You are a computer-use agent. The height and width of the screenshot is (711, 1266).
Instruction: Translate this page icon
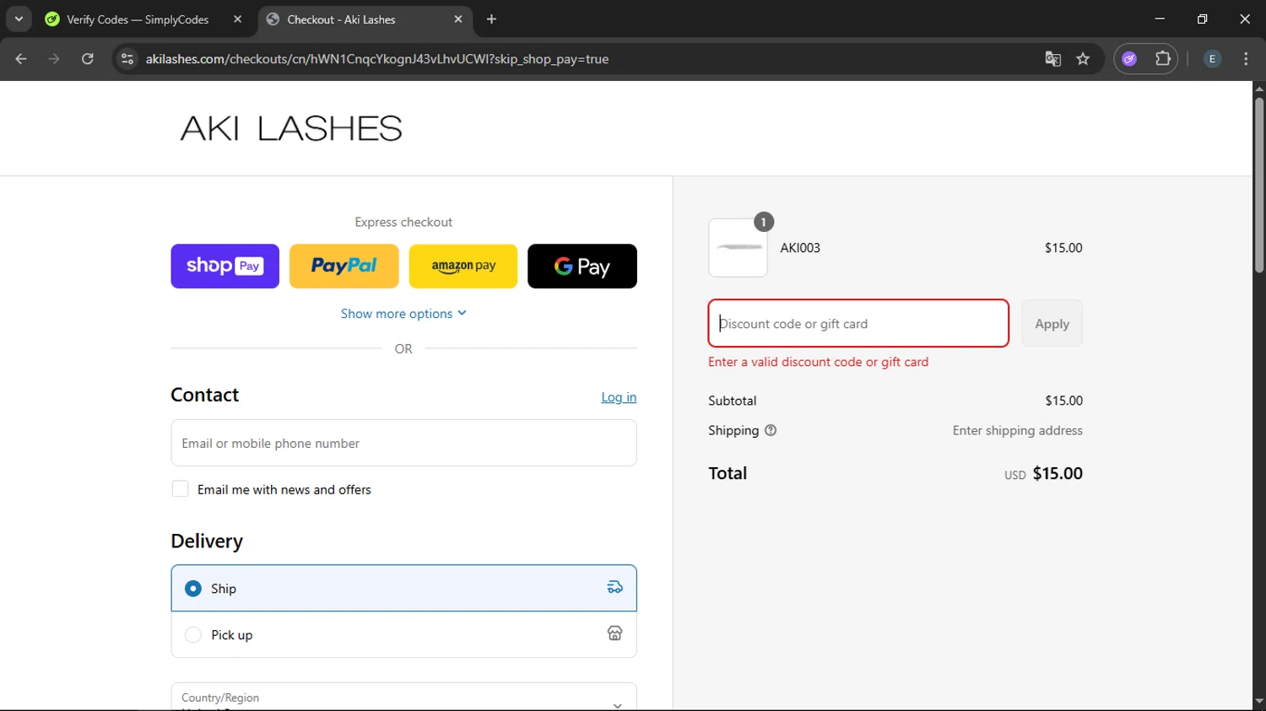pos(1052,59)
